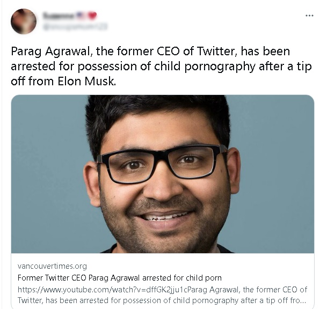This screenshot has height=309, width=320.
Task: Click the vancouvertimes.org domain label
Action: [x=52, y=266]
